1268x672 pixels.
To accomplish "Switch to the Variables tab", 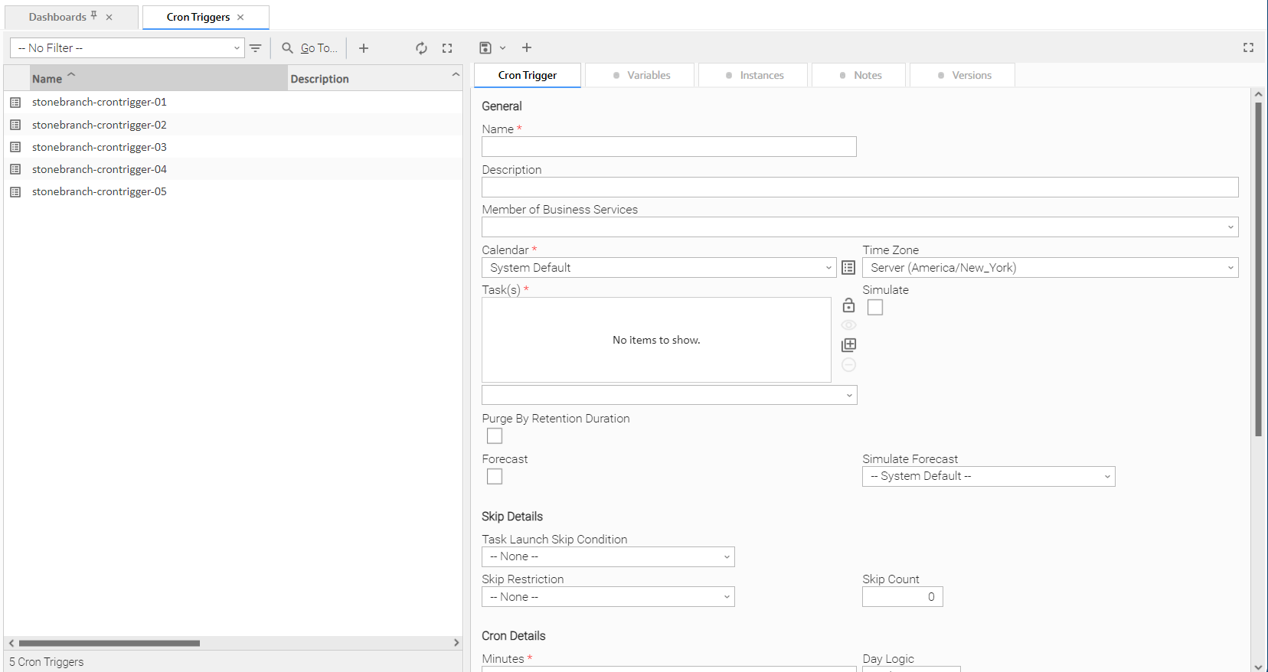I will pyautogui.click(x=640, y=75).
